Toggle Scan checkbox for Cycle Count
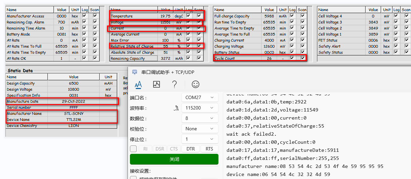The width and height of the screenshot is (411, 179). [x=303, y=58]
